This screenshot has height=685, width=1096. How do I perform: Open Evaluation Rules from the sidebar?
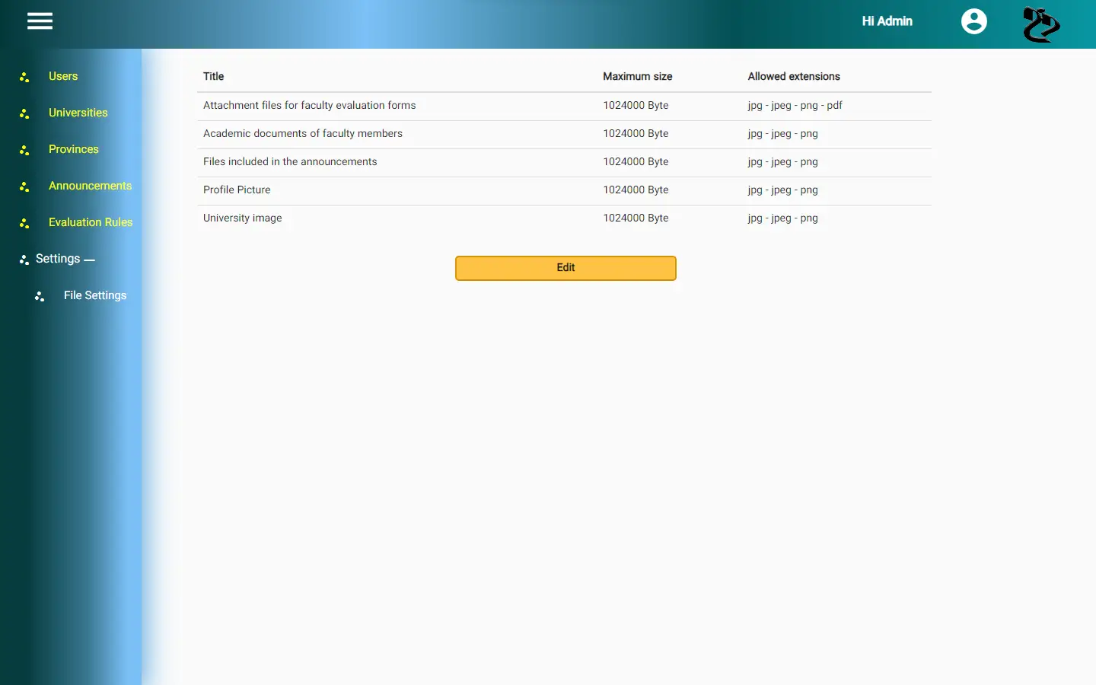(x=91, y=222)
